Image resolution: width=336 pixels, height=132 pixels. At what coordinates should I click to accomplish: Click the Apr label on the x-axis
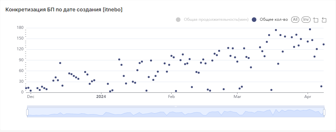click(307, 96)
